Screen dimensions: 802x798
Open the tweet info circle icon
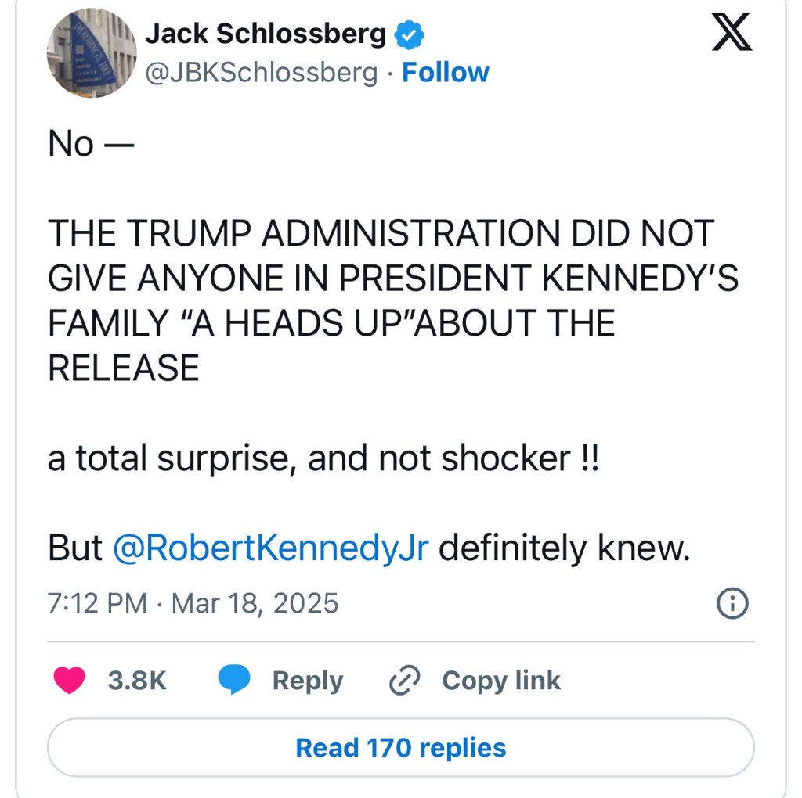pyautogui.click(x=733, y=603)
